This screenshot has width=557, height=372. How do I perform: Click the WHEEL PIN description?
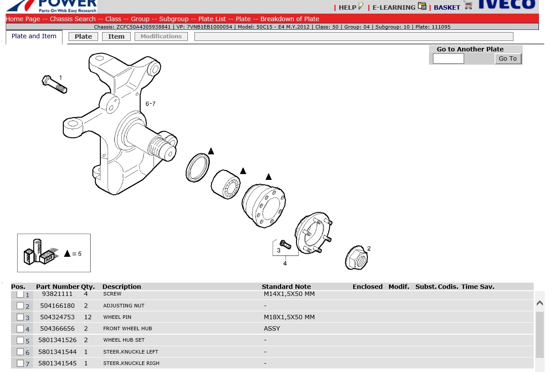click(117, 317)
